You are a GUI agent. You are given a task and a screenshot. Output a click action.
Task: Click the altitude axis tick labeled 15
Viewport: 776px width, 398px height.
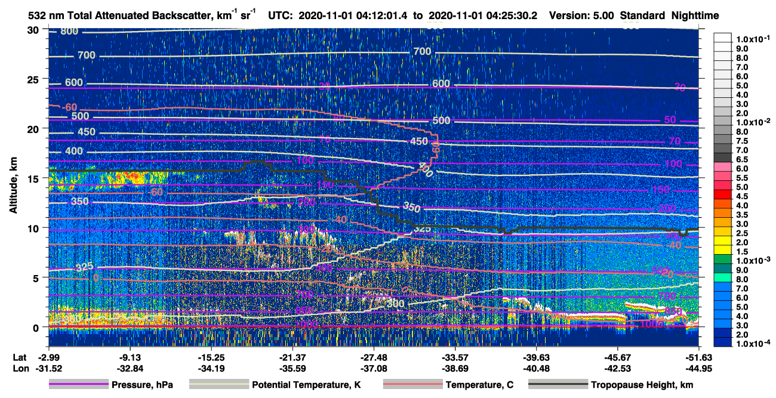click(34, 178)
